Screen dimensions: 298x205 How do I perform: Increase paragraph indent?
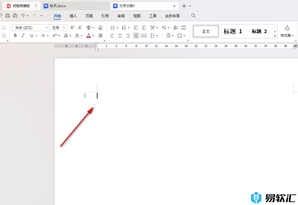(144, 28)
